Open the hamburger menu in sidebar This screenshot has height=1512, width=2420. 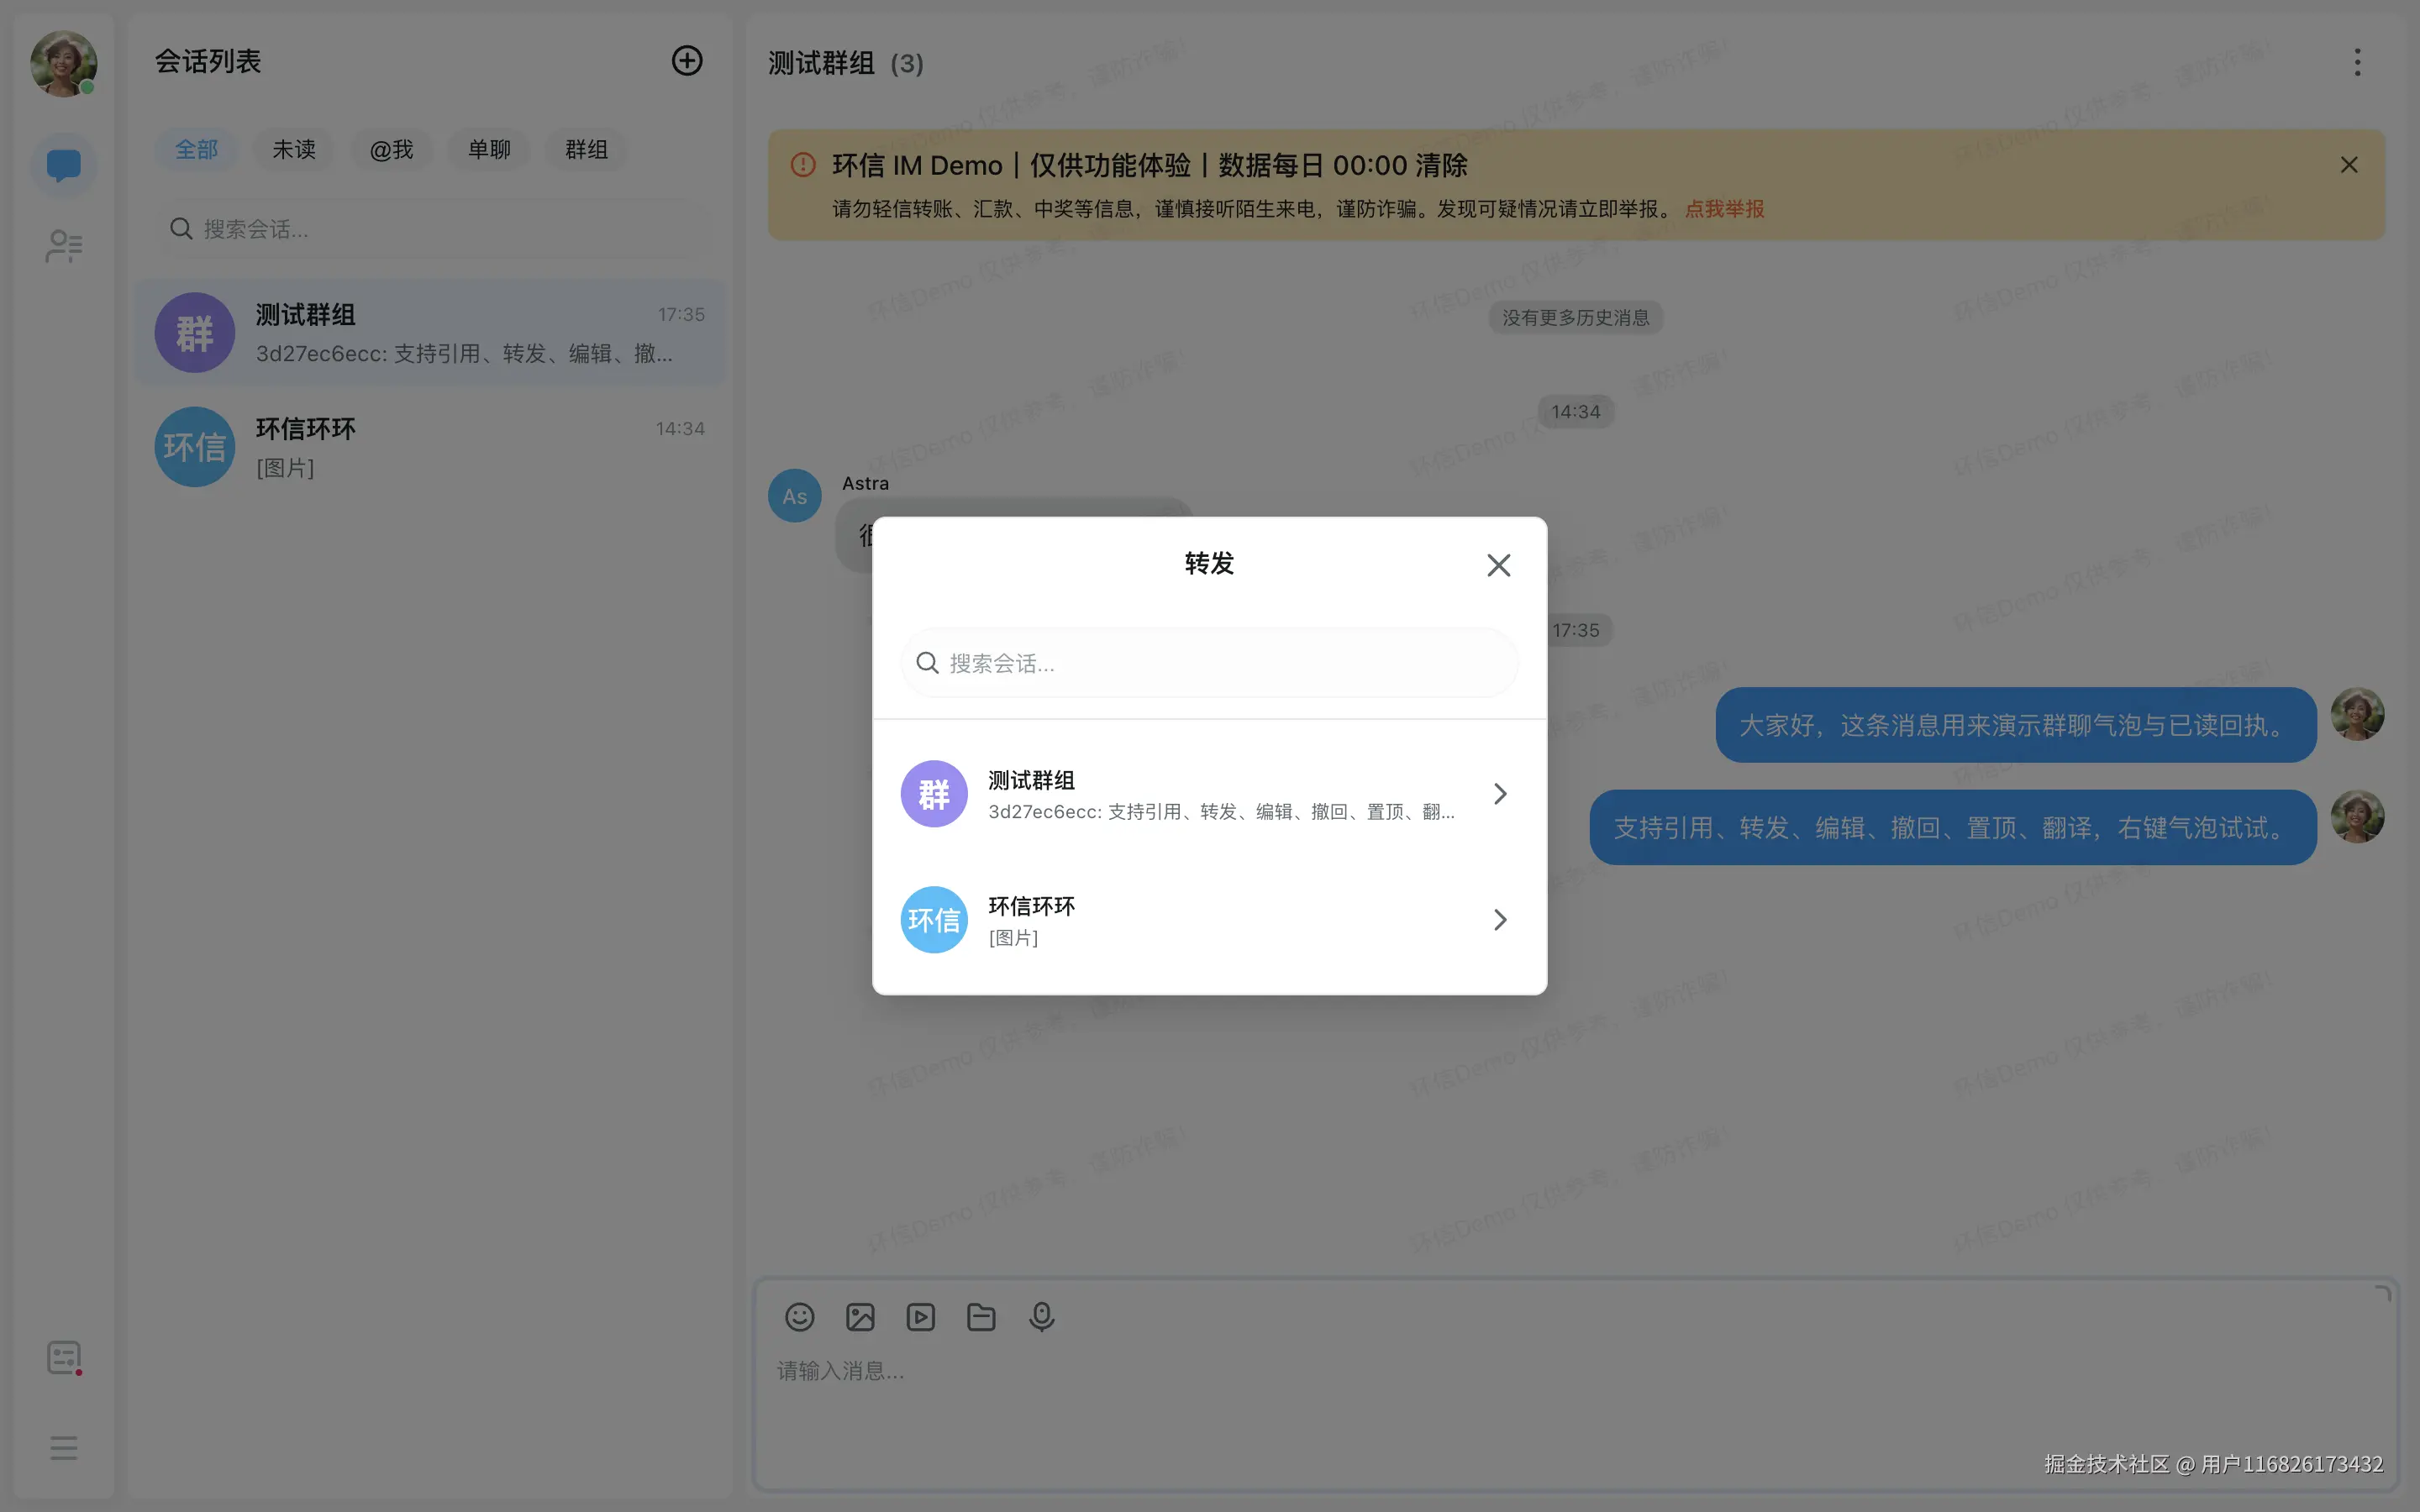point(64,1448)
